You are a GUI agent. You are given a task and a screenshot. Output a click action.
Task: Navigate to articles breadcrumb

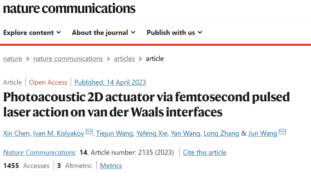click(124, 59)
